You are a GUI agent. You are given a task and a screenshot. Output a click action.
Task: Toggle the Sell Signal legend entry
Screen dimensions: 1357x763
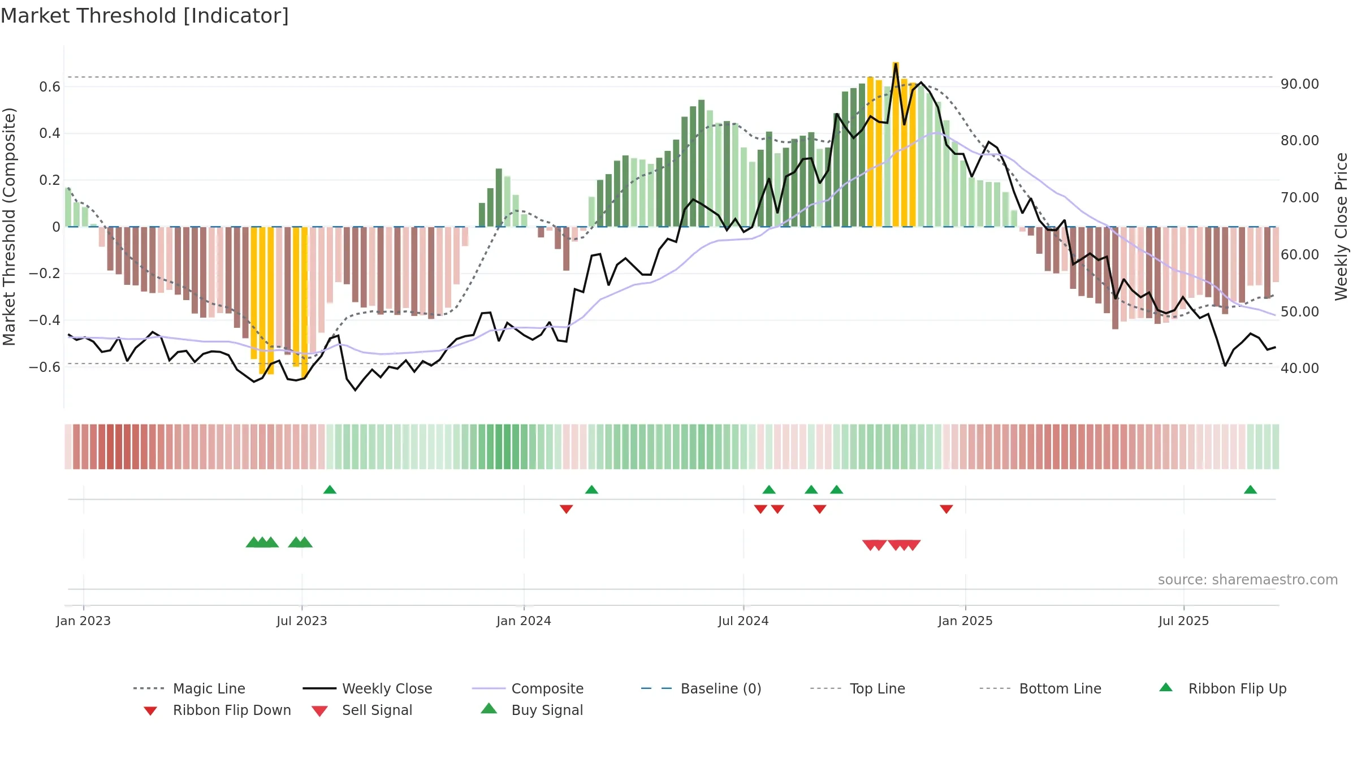362,710
